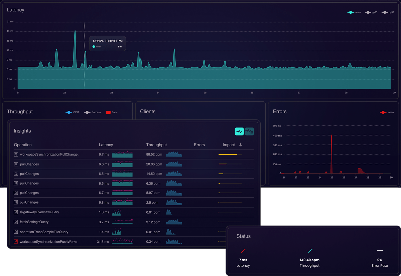This screenshot has height=276, width=401.
Task: Click the Impact column header label
Action: click(x=229, y=145)
